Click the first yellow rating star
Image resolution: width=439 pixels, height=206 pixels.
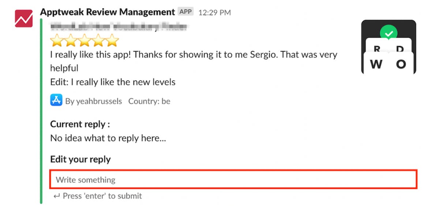[57, 40]
